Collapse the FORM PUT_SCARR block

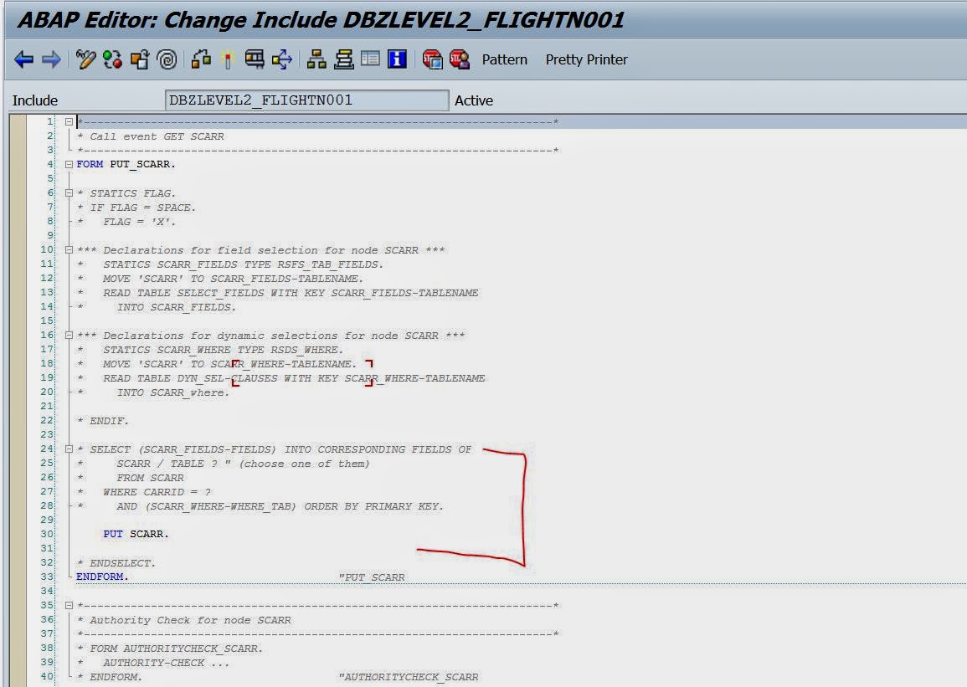coord(69,164)
